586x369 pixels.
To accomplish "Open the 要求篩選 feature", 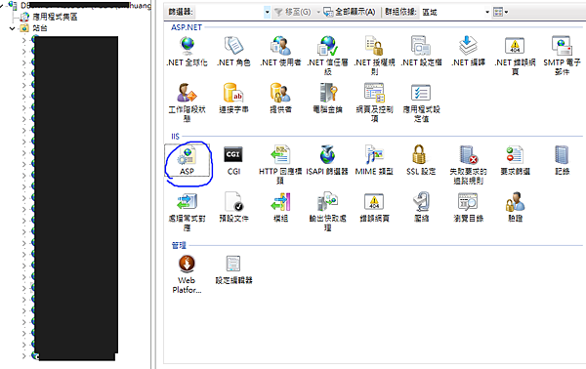I will [515, 161].
